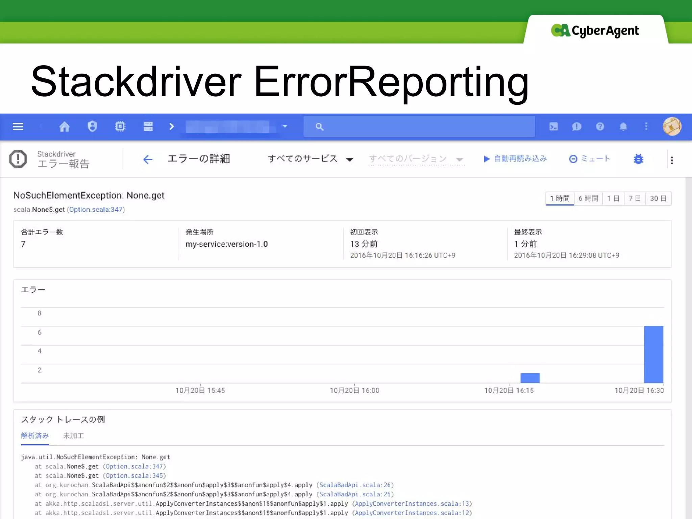Viewport: 692px width, 519px height.
Task: Open Option.scala:345 in the stack trace
Action: point(134,476)
